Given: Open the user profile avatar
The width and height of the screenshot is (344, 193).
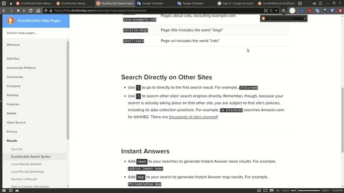Looking at the screenshot, I should point(292,11).
